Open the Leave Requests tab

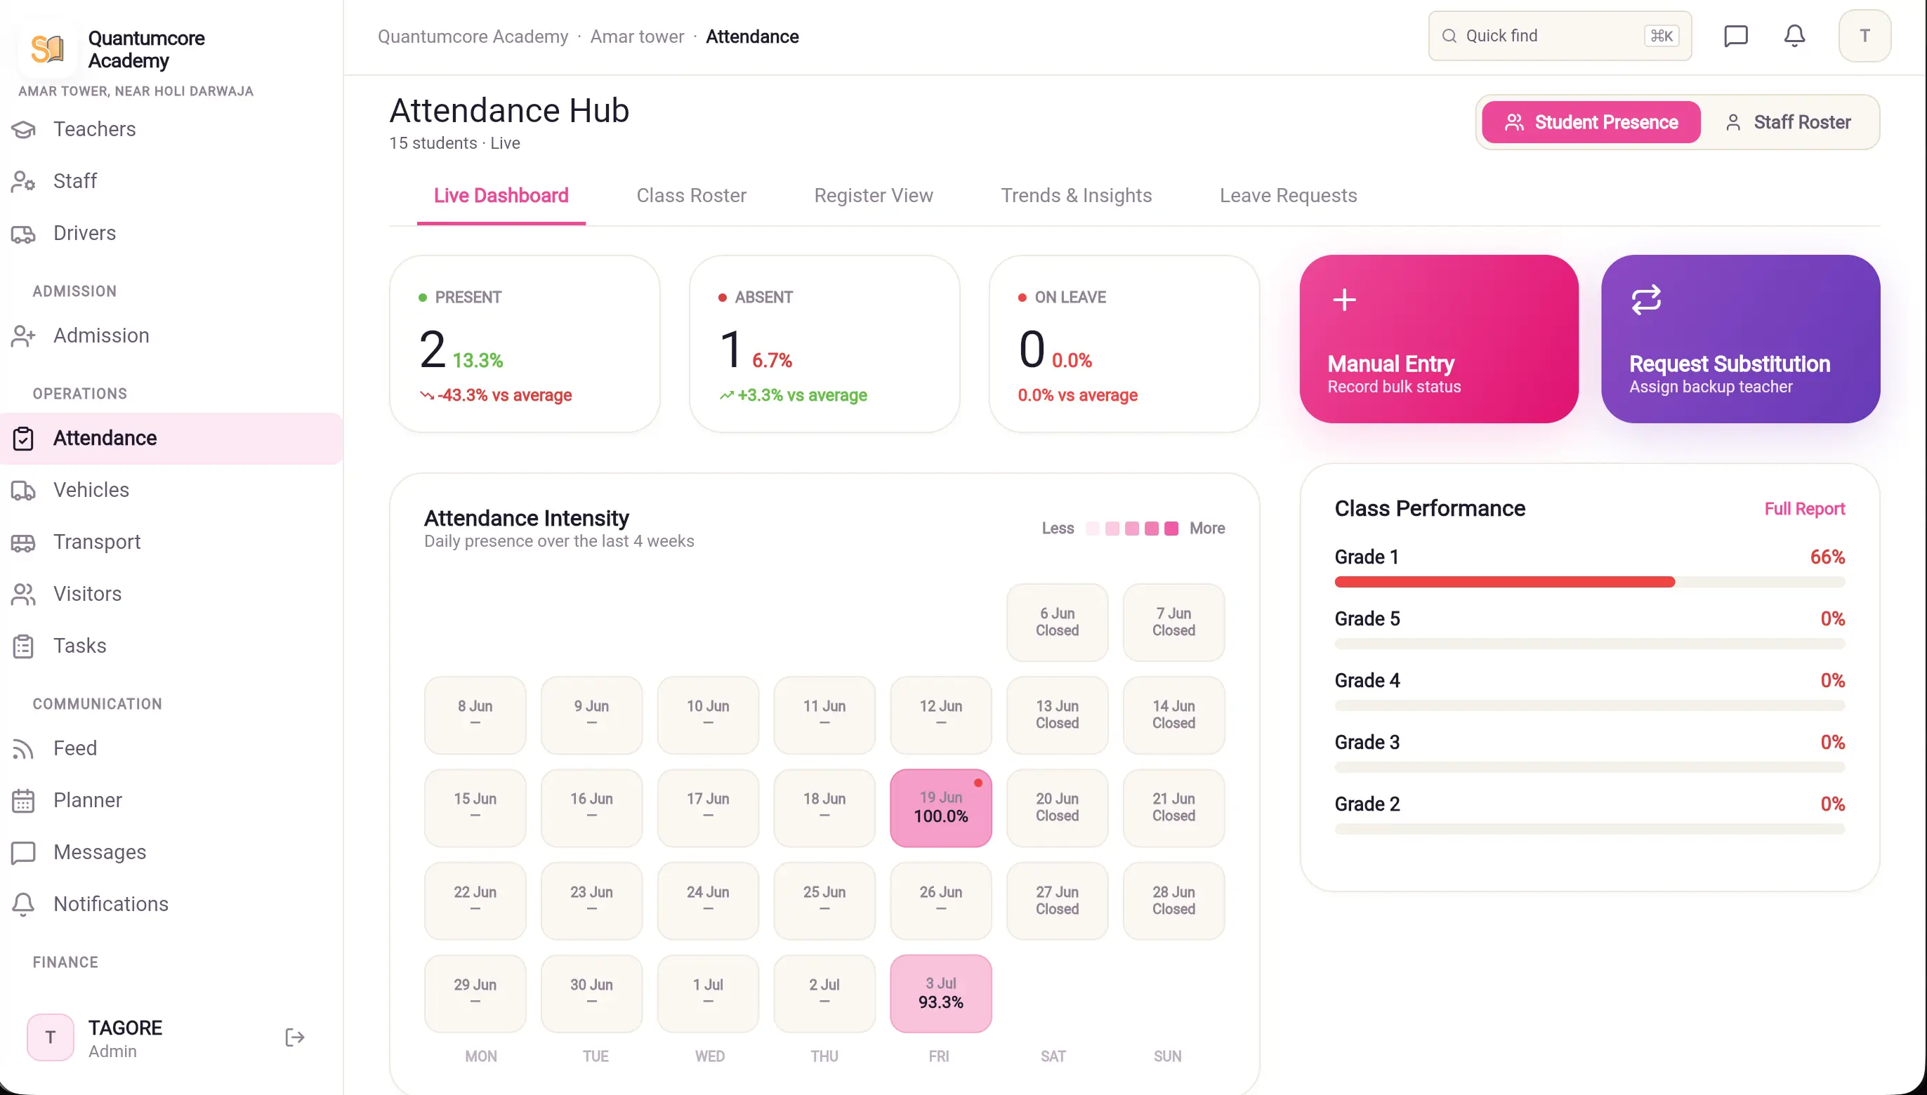click(x=1288, y=196)
